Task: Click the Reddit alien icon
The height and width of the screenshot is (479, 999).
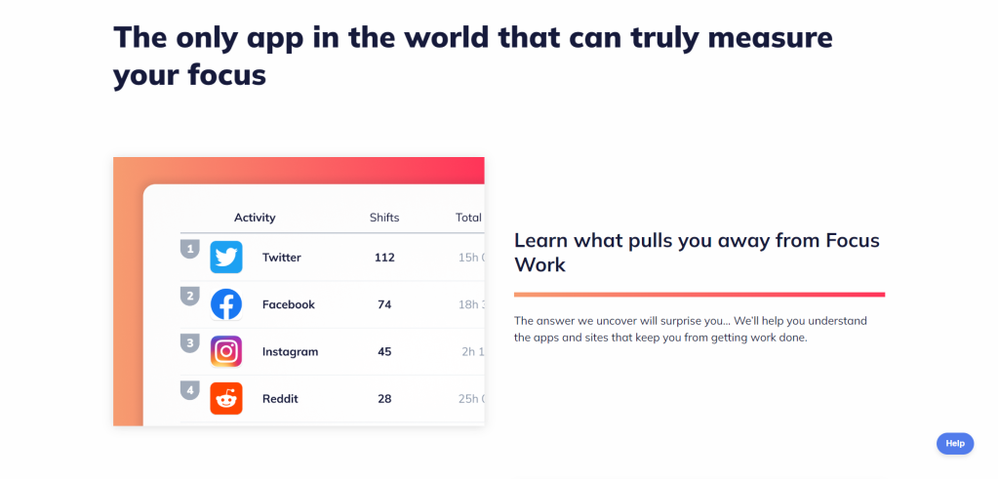Action: point(226,399)
